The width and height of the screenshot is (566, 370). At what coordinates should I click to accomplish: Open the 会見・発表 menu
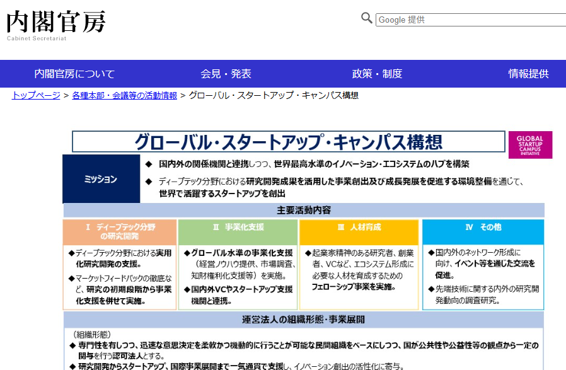(226, 74)
